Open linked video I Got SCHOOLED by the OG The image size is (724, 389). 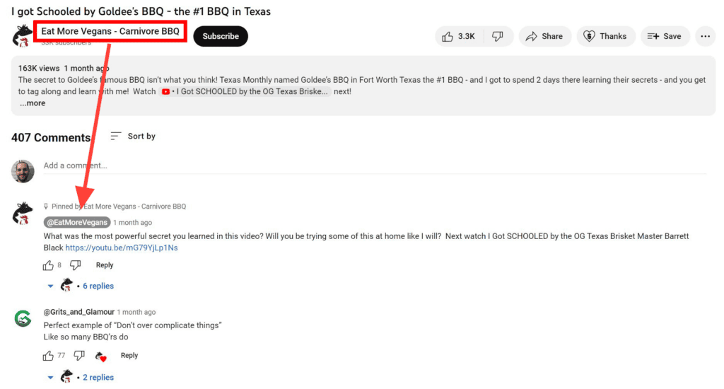(x=245, y=91)
